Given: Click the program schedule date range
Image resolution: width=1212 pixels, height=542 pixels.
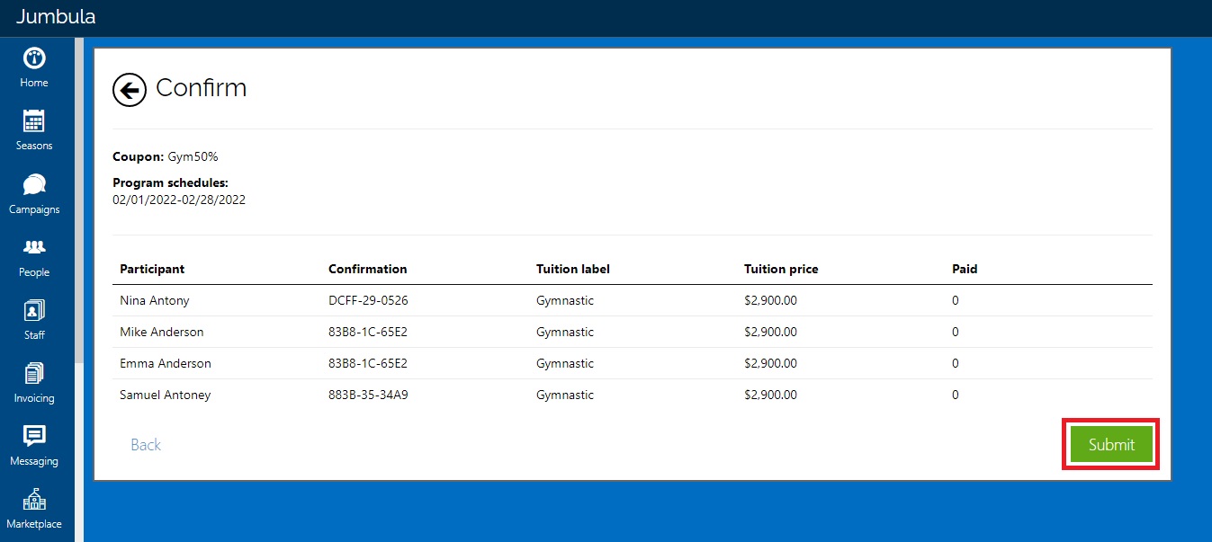Looking at the screenshot, I should tap(179, 200).
